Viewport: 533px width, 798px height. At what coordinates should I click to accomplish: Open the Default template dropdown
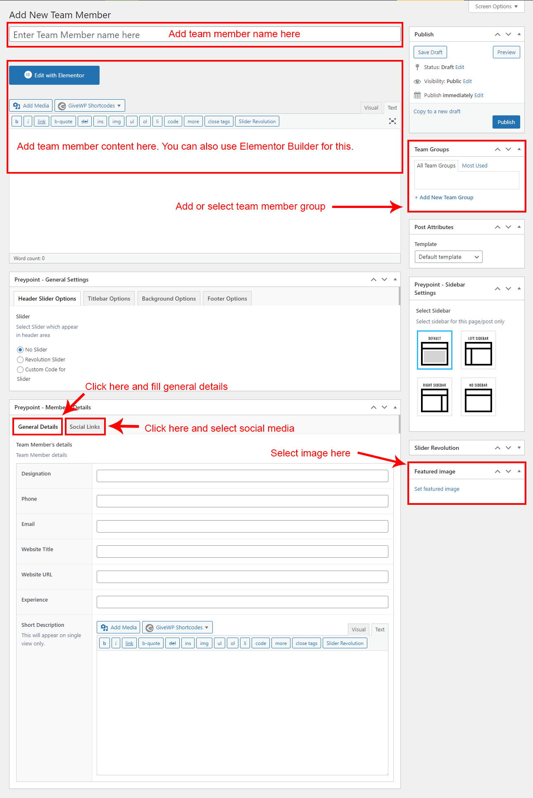(448, 257)
